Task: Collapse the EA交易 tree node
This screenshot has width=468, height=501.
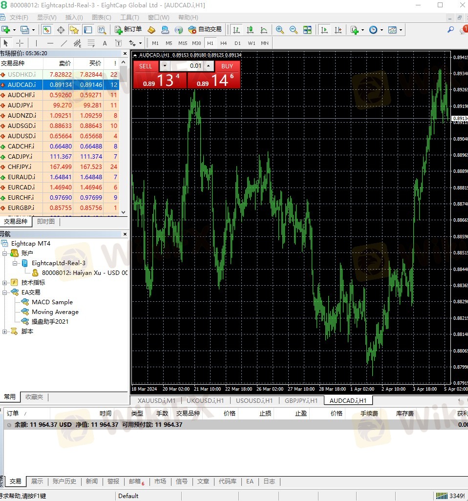Action: click(x=4, y=292)
